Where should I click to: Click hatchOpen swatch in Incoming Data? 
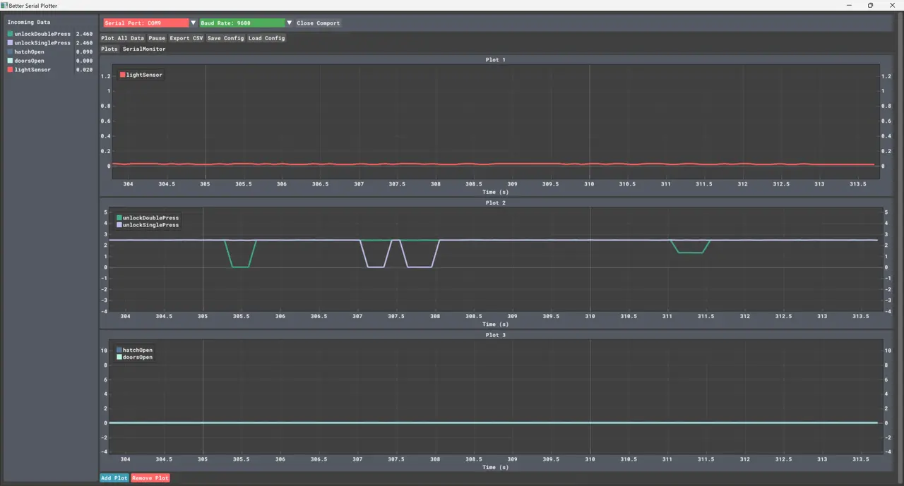(10, 51)
